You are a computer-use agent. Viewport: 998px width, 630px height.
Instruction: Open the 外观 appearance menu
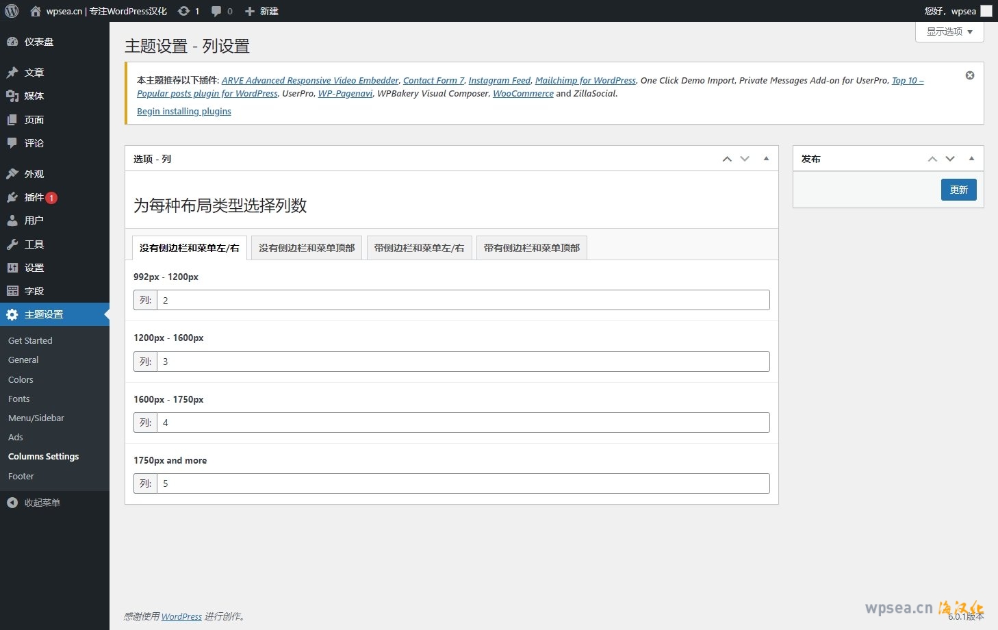click(x=55, y=174)
